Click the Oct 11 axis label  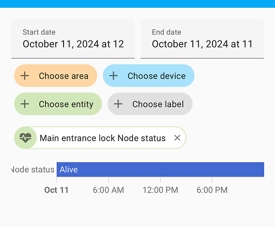pos(56,190)
